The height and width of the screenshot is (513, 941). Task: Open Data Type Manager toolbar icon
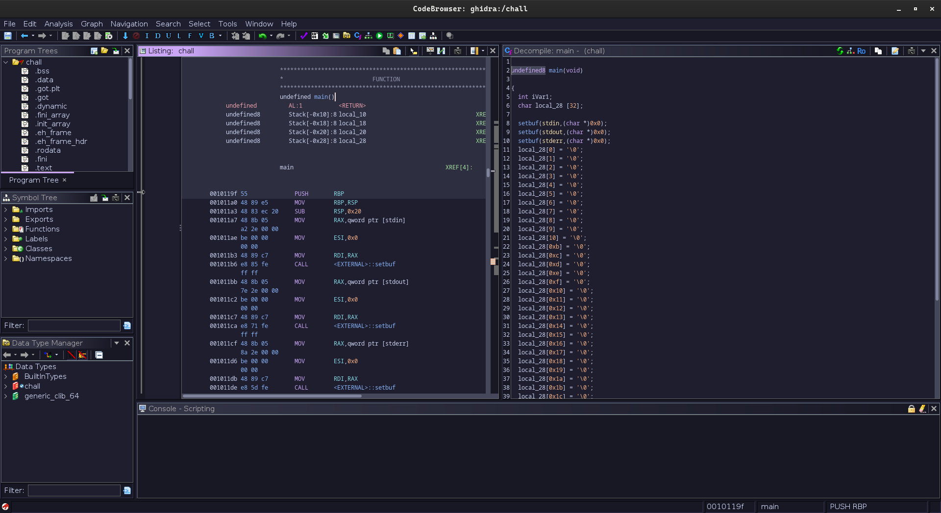pyautogui.click(x=347, y=36)
